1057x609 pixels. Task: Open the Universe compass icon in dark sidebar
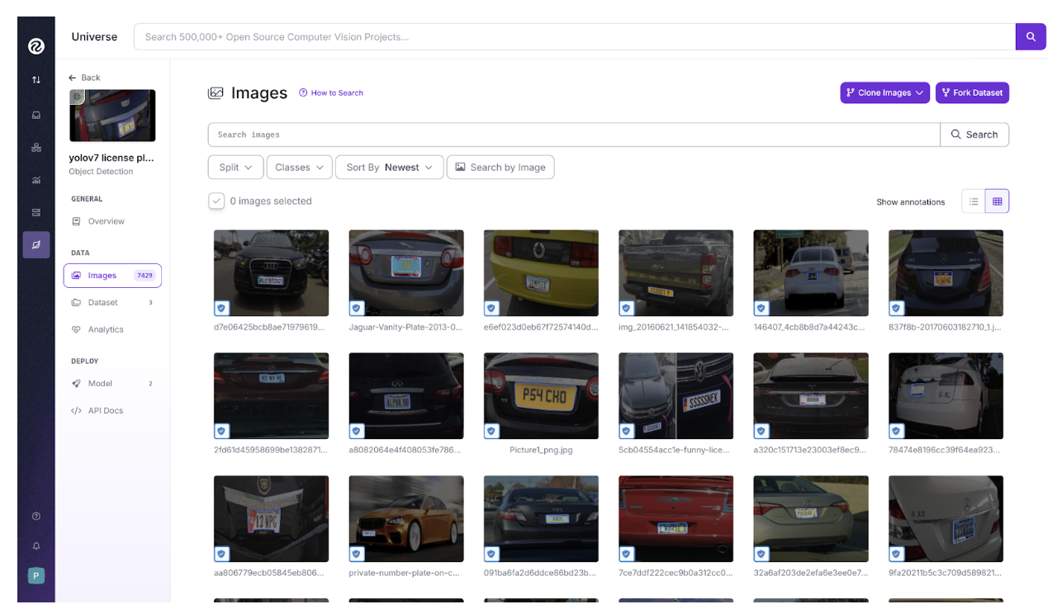[x=35, y=244]
